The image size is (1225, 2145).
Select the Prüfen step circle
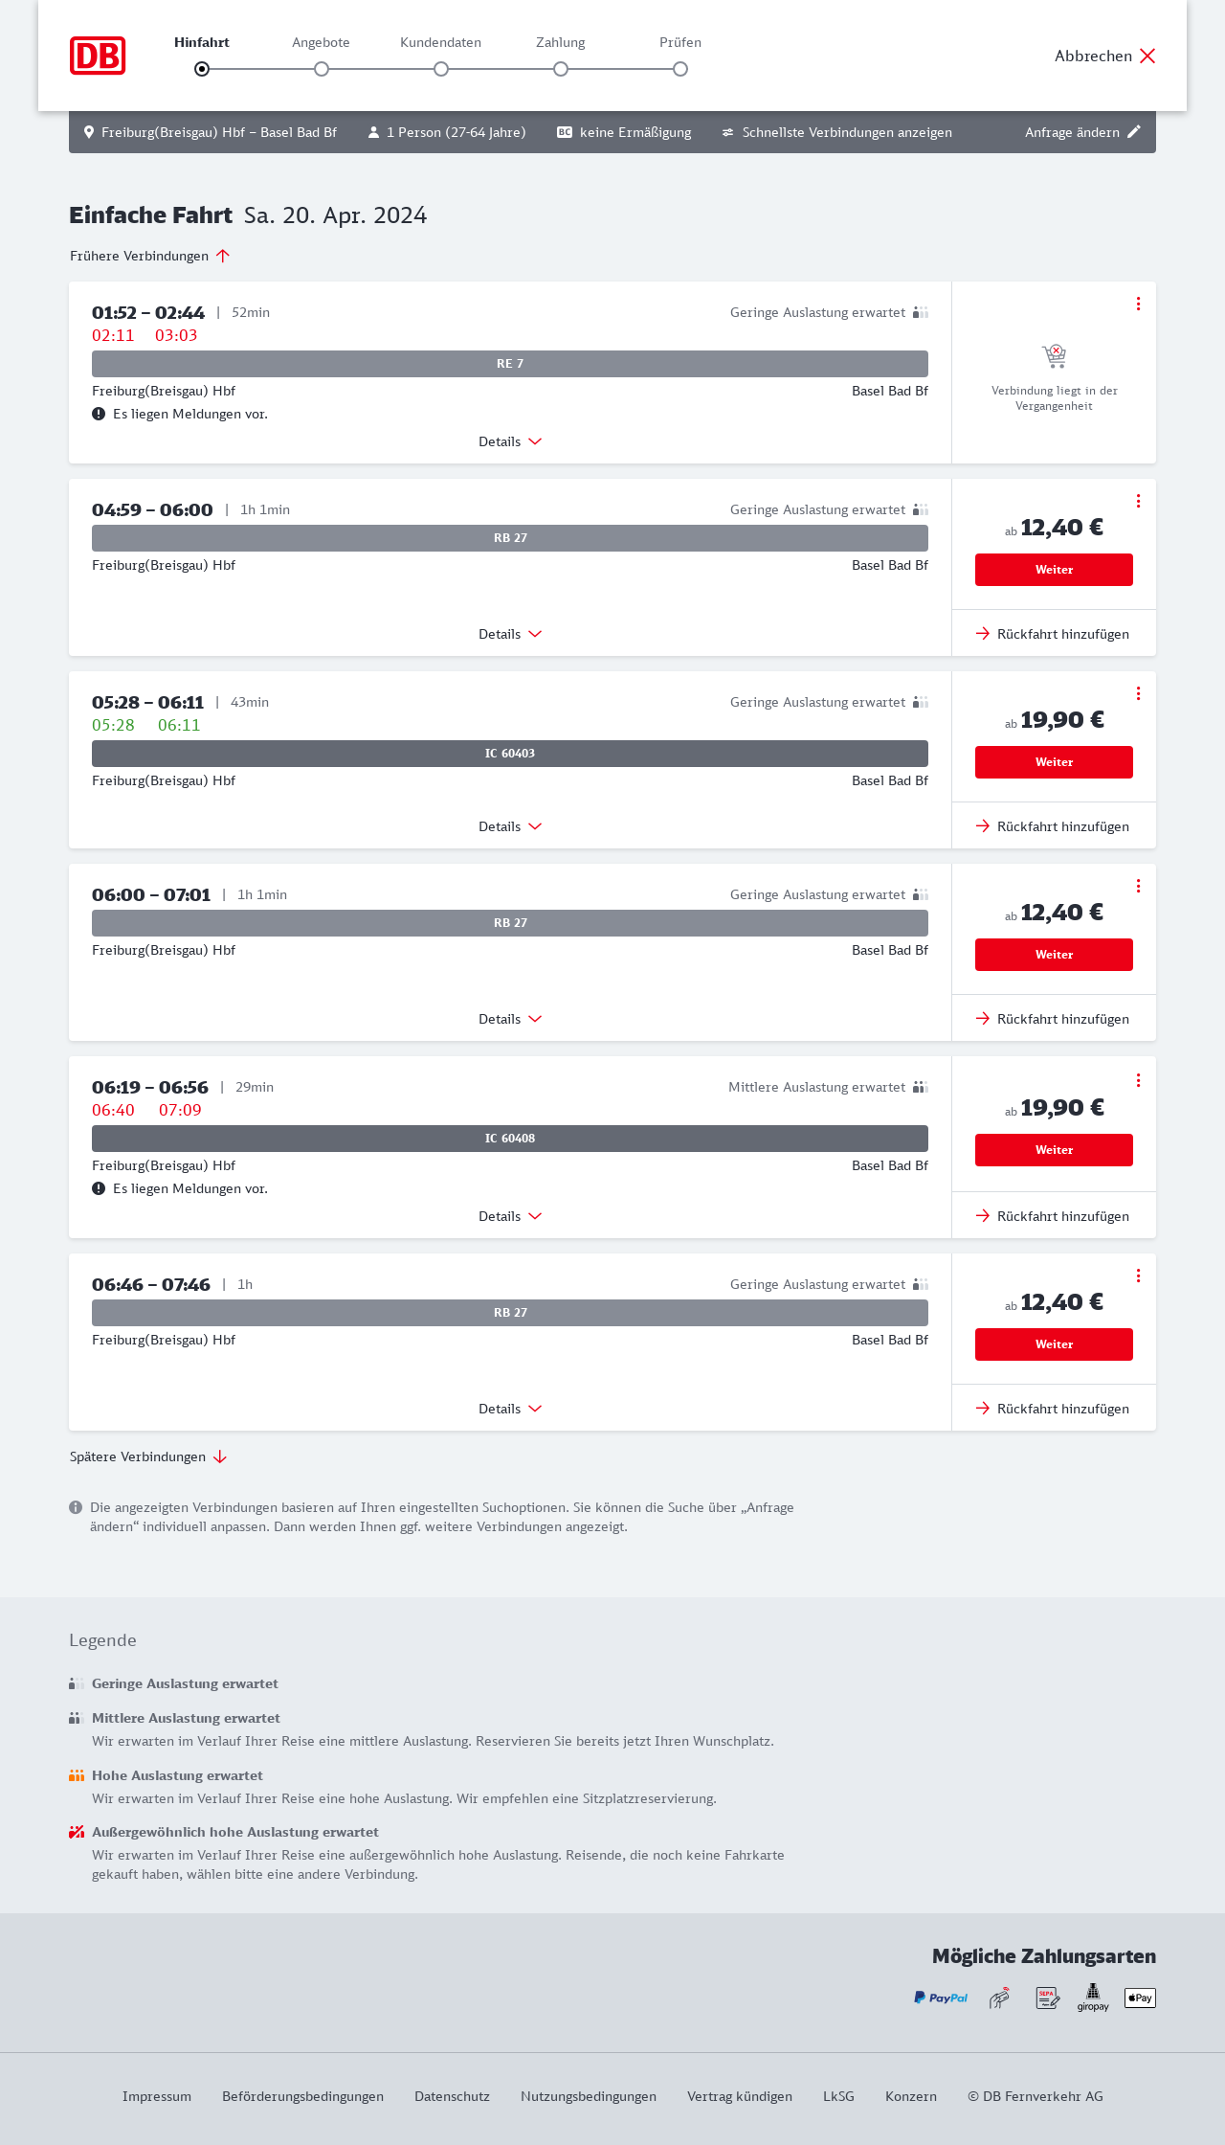(x=680, y=69)
